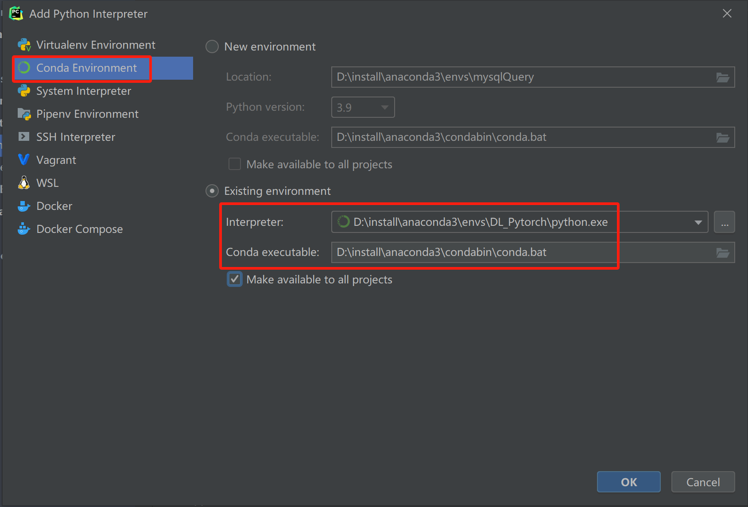The width and height of the screenshot is (748, 507).
Task: Click the PyCharm logo in title bar
Action: (16, 13)
